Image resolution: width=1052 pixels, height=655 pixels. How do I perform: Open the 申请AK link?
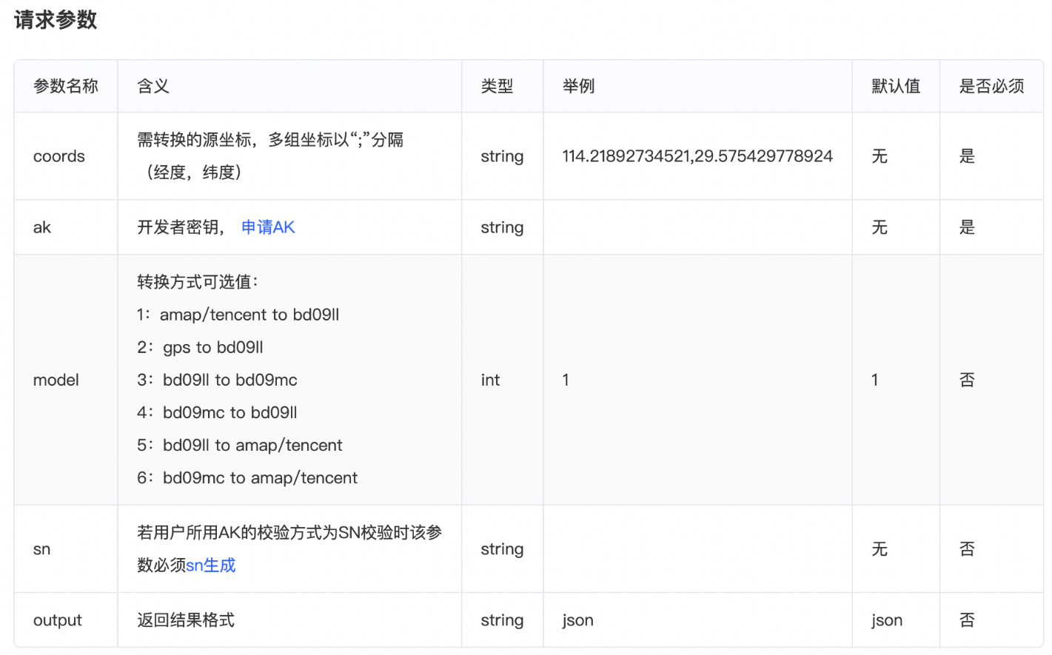click(x=268, y=227)
